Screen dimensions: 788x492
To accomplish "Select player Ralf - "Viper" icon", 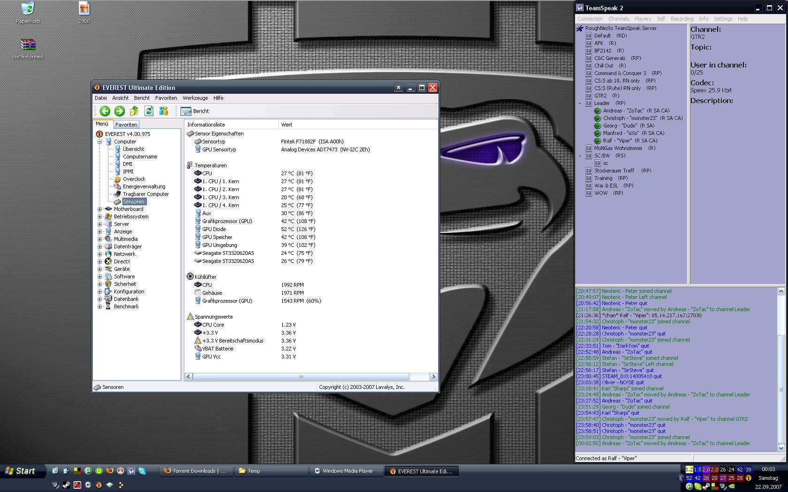I will click(598, 141).
